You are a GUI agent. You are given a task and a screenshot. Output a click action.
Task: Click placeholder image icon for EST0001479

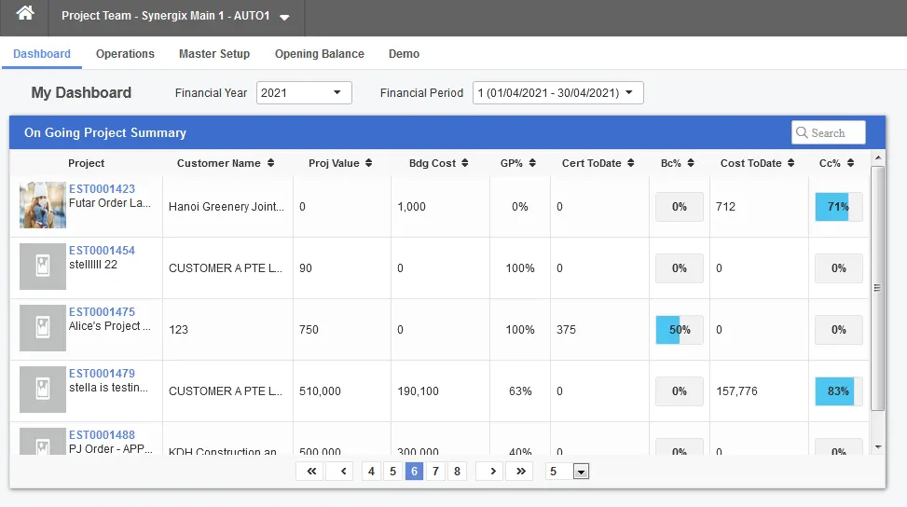[43, 389]
